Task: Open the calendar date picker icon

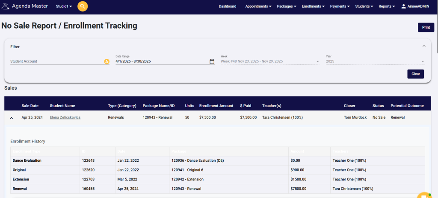Action: pos(212,61)
